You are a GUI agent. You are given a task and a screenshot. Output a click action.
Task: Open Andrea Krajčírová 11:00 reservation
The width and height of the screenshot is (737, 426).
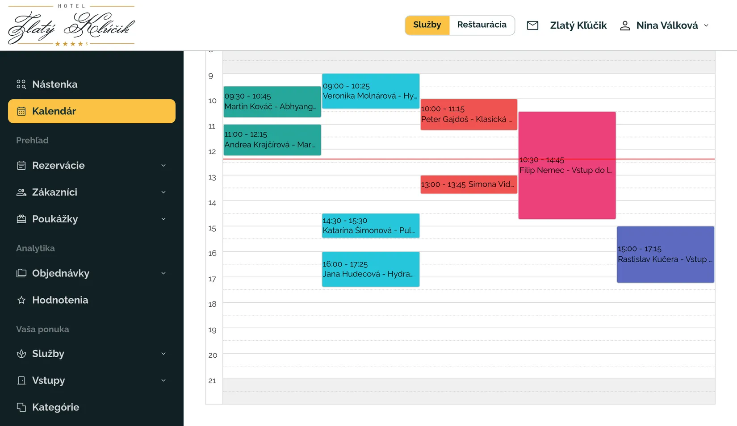(272, 140)
